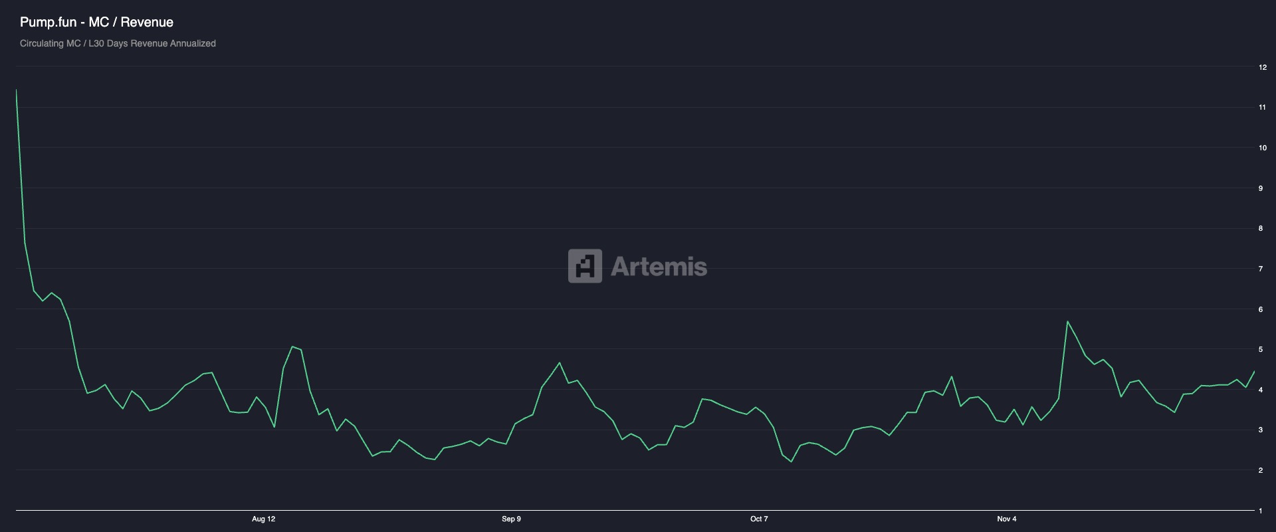This screenshot has height=532, width=1276.
Task: Click the y-axis label 12
Action: [1262, 67]
